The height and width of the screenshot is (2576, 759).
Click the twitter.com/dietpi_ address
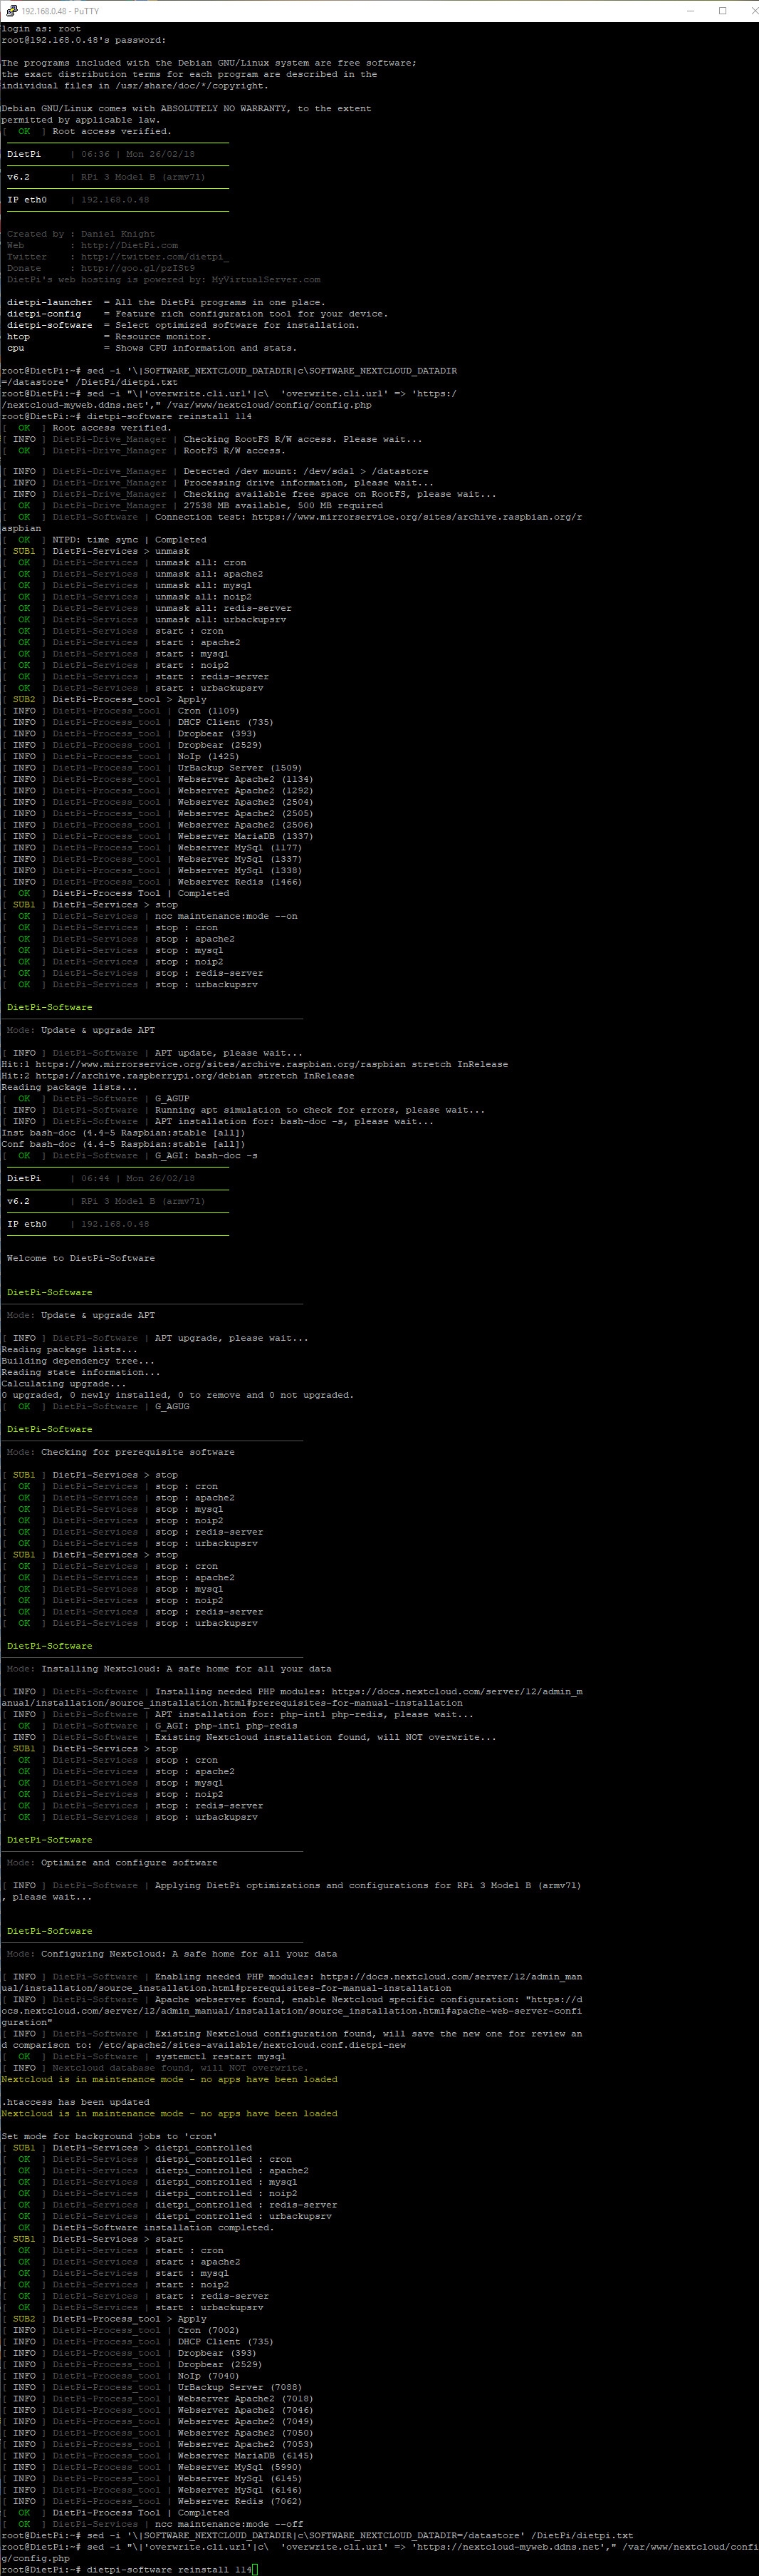(155, 257)
